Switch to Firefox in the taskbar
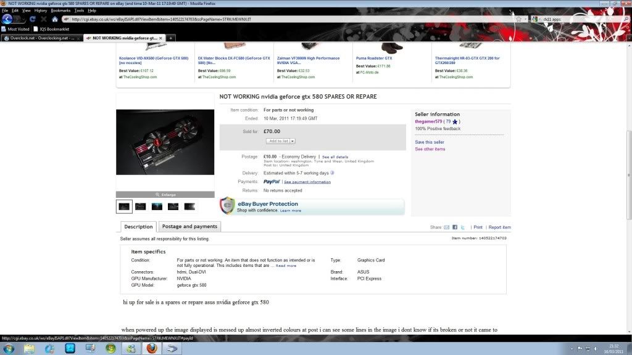Screen dimensions: 632x355 [152, 349]
